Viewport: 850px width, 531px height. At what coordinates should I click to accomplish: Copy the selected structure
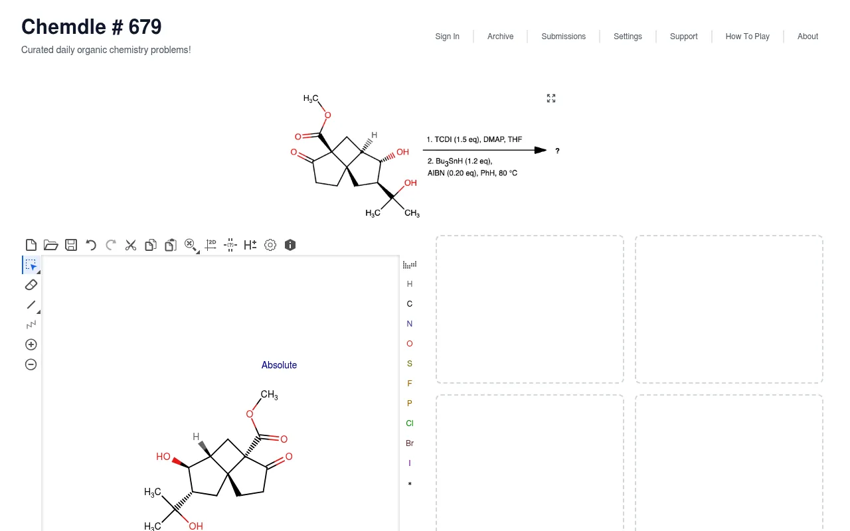click(x=151, y=245)
